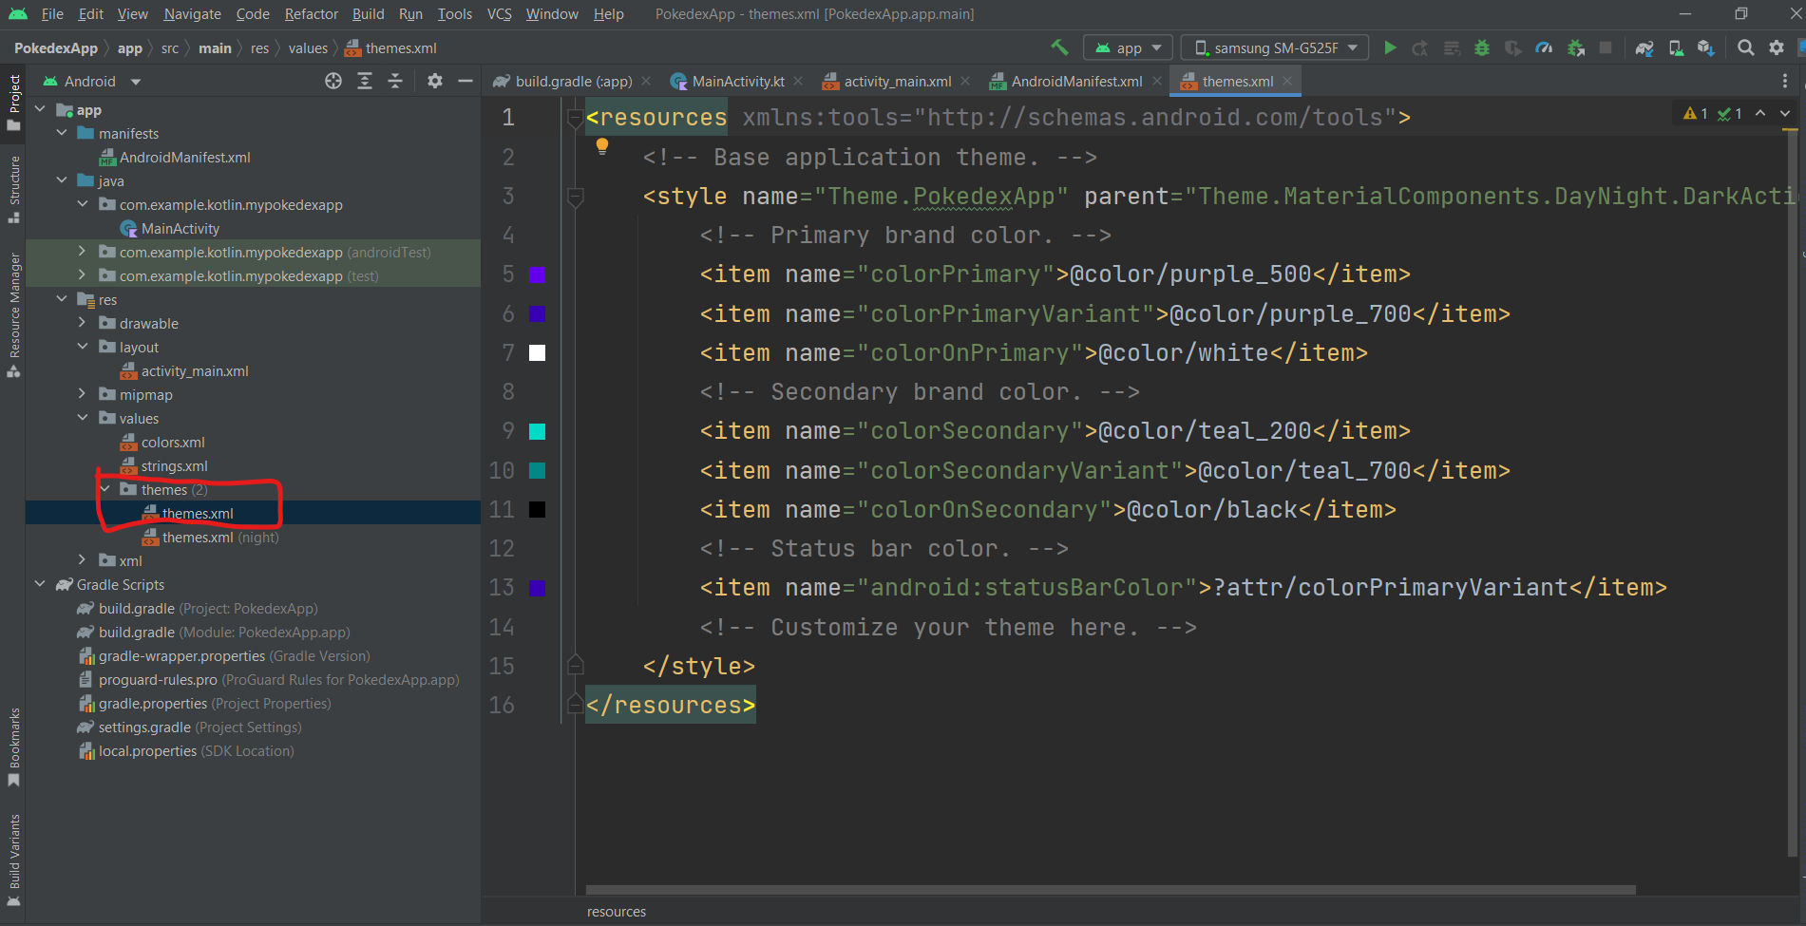This screenshot has width=1806, height=926.
Task: Click Search Everywhere magnifier icon
Action: pos(1745,47)
